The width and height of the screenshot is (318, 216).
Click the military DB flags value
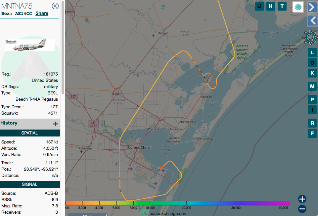(51, 87)
